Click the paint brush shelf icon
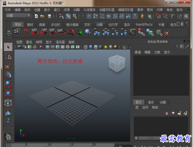 click(167, 32)
